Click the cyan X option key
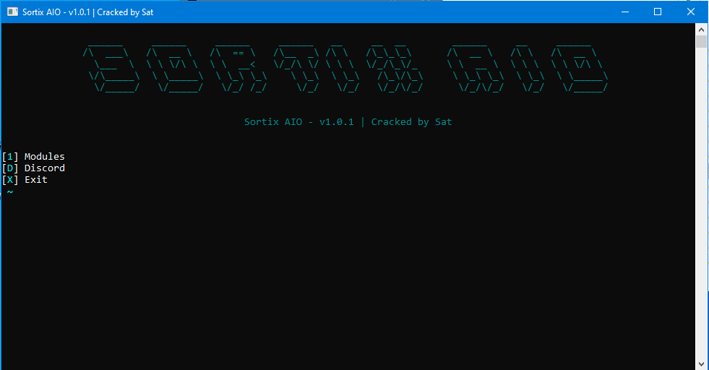The width and height of the screenshot is (709, 370). tap(10, 180)
